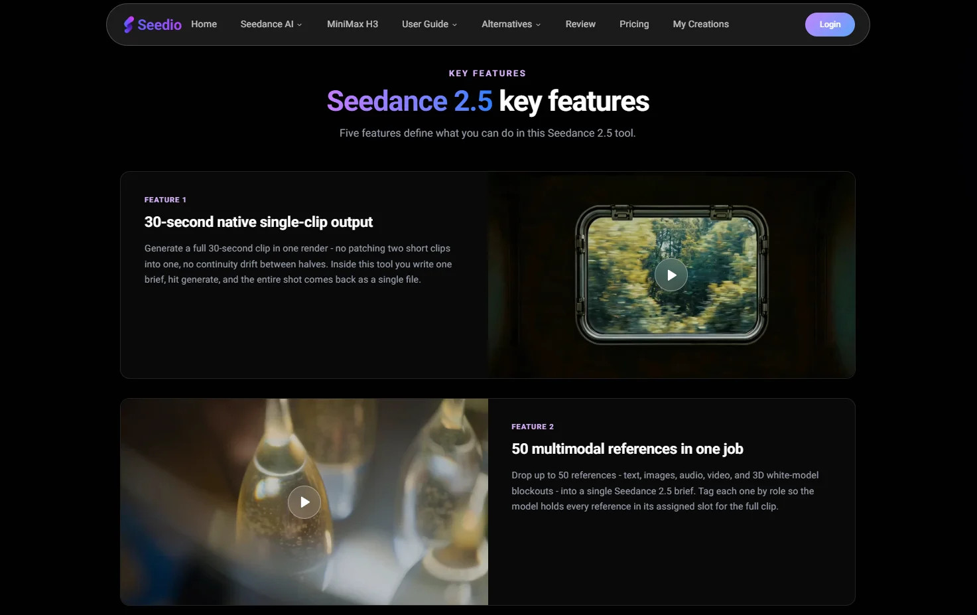This screenshot has height=615, width=977.
Task: Open the Pricing page
Action: click(x=634, y=25)
